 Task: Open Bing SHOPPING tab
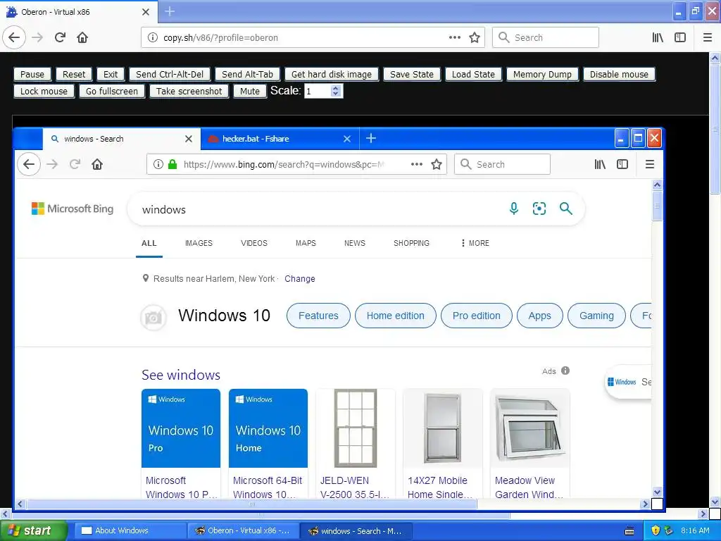tap(411, 243)
